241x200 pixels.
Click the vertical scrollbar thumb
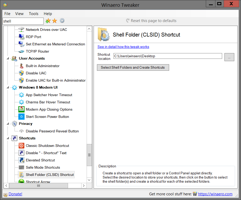[x=89, y=155]
